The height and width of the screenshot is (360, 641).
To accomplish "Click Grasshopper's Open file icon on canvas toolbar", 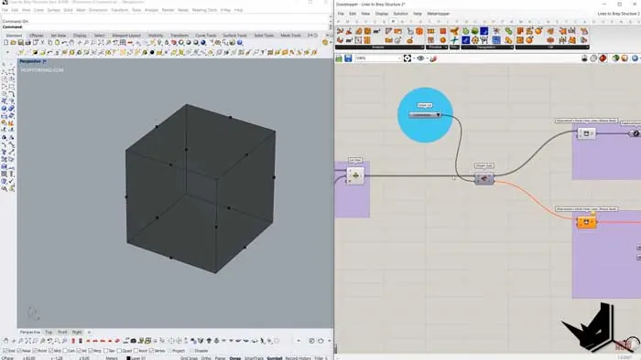I will 339,58.
